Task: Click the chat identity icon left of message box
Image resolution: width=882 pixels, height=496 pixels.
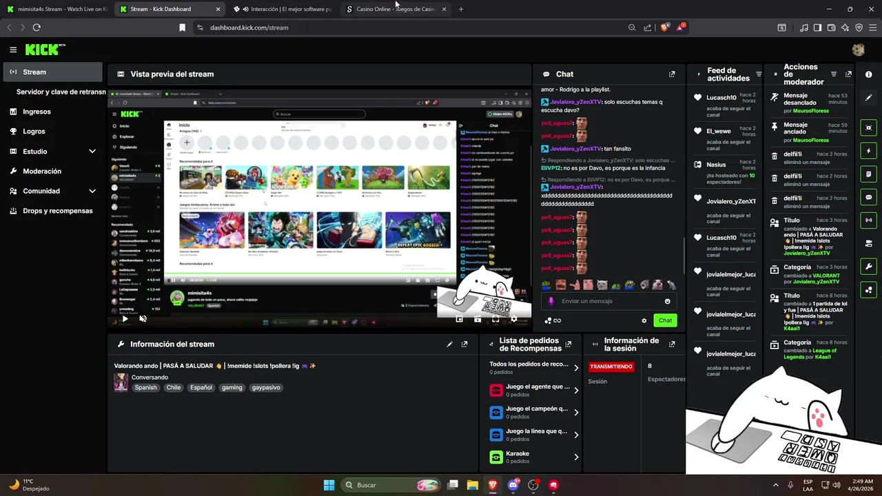Action: coord(551,301)
